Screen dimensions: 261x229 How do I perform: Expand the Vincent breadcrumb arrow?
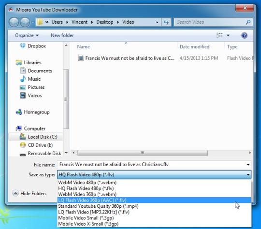tap(92, 22)
